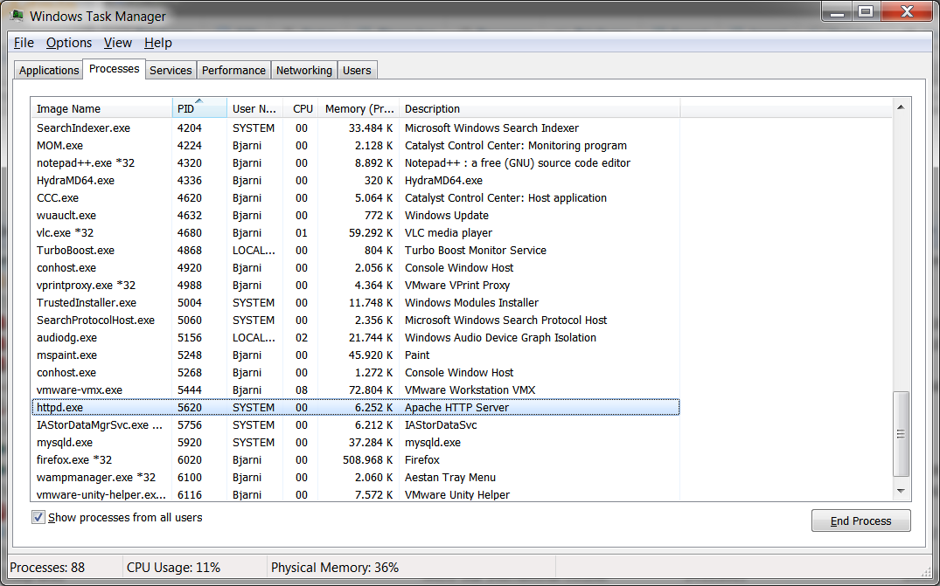Switch to the Services tab
The height and width of the screenshot is (586, 940).
point(171,71)
